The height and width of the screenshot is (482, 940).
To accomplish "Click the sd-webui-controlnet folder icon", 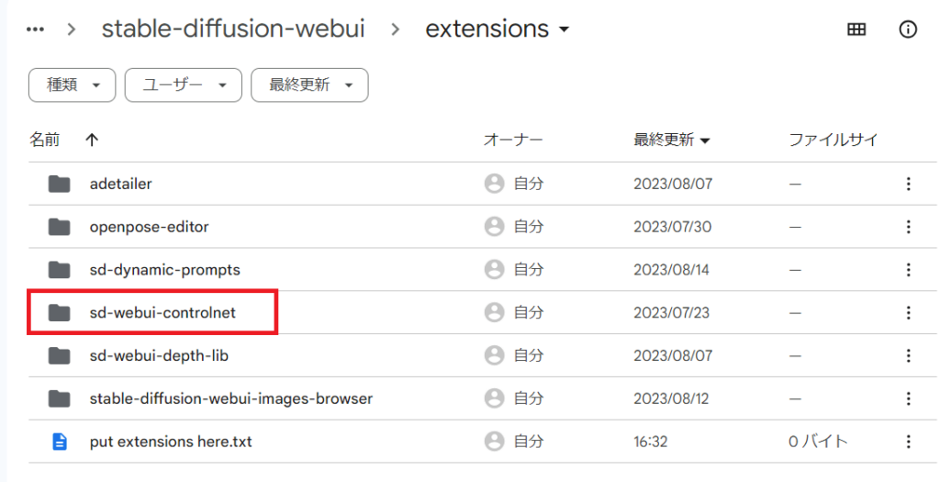I will (60, 313).
